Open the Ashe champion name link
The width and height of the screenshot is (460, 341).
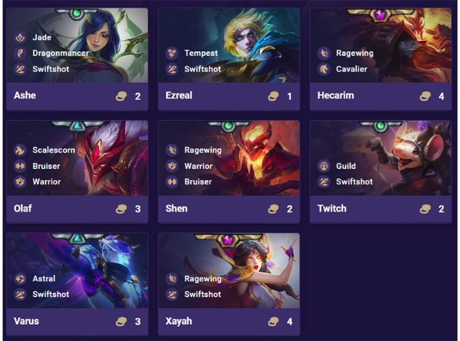[x=25, y=95]
